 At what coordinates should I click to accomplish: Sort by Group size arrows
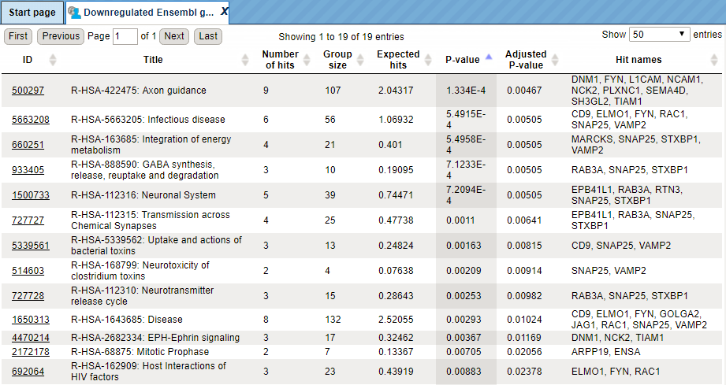(361, 60)
